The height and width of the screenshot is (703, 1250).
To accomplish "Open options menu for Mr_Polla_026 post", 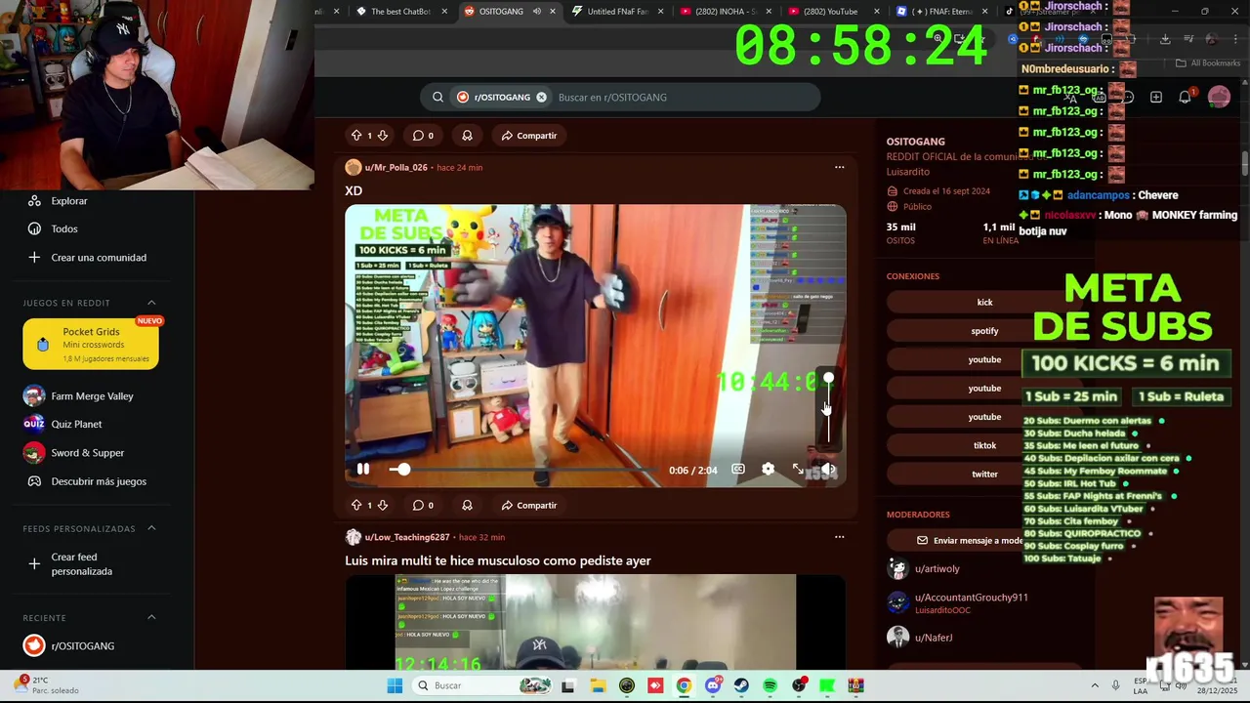I will 839,167.
